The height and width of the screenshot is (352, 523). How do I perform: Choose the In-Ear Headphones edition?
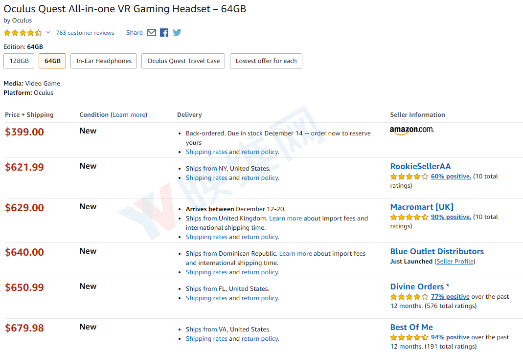tap(104, 61)
